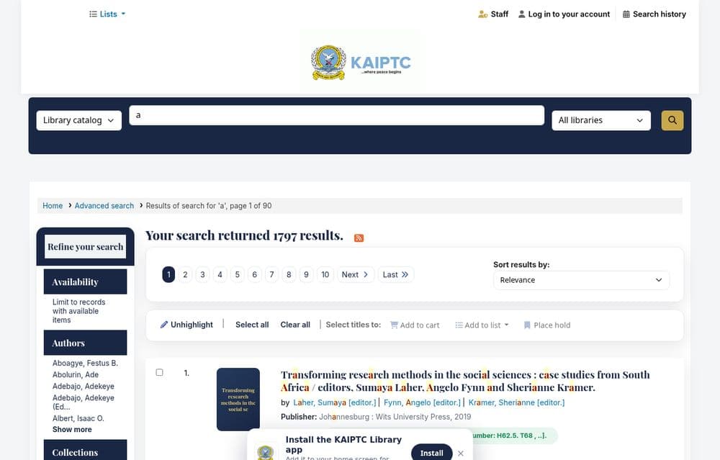Open the All libraries dropdown
The width and height of the screenshot is (720, 460).
point(601,120)
